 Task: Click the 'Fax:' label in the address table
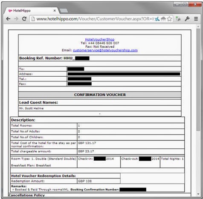click(23, 84)
